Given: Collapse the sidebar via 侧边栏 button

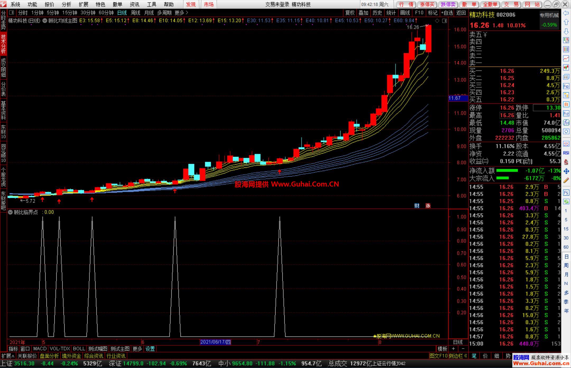Looking at the screenshot, I should [458, 356].
